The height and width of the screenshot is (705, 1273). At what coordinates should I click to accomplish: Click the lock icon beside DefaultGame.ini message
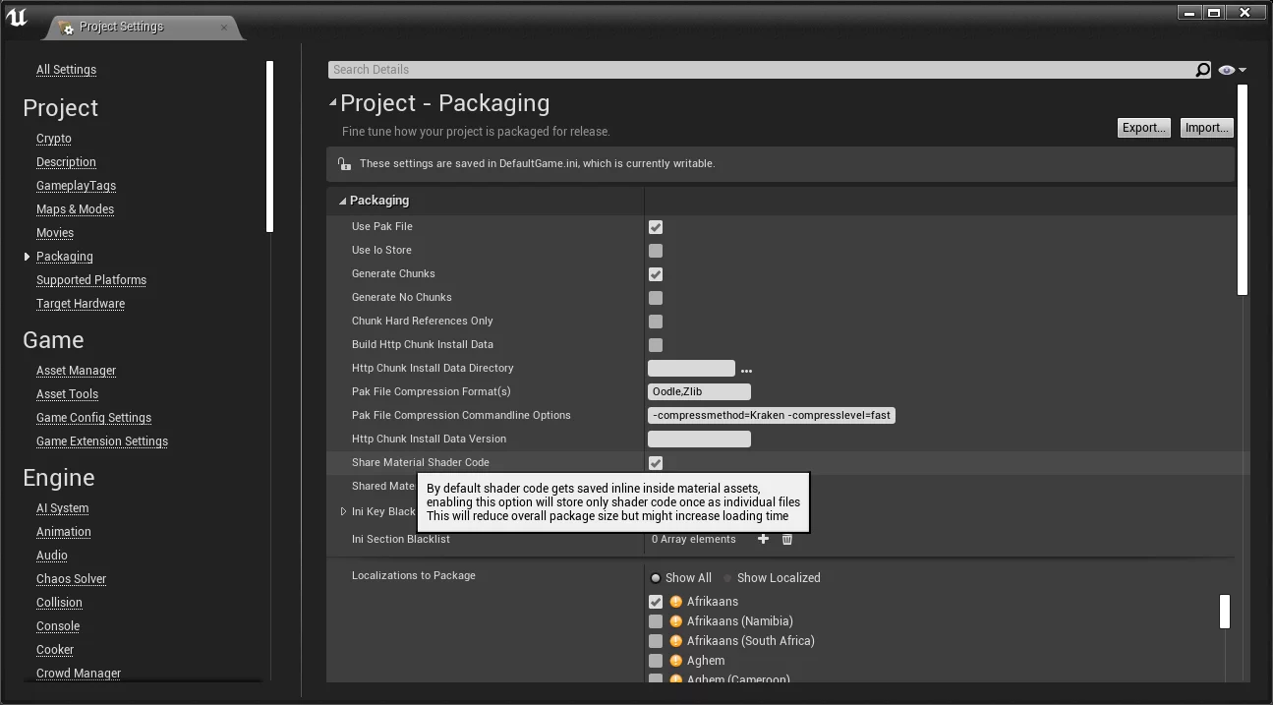tap(343, 164)
